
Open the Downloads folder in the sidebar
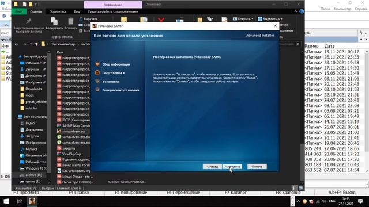click(x=31, y=89)
